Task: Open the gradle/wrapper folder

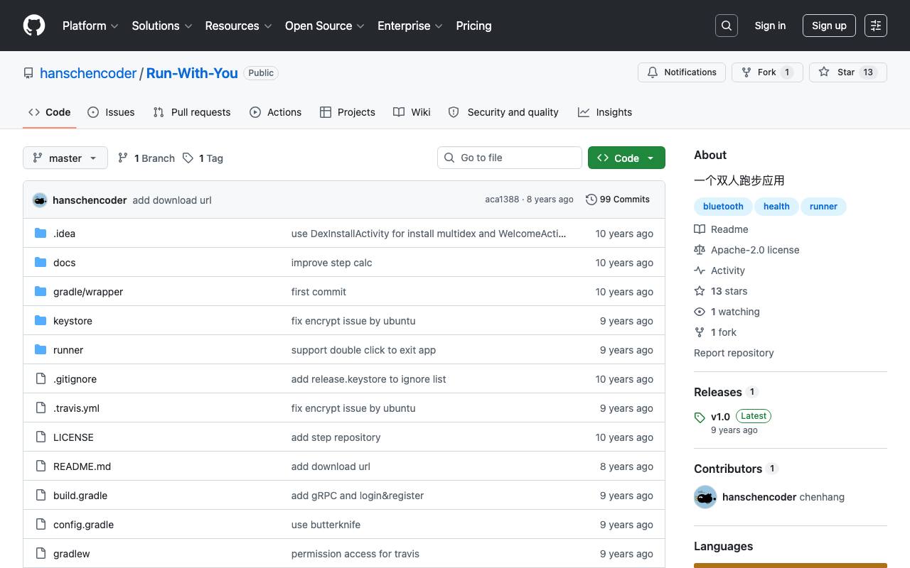Action: pyautogui.click(x=88, y=292)
